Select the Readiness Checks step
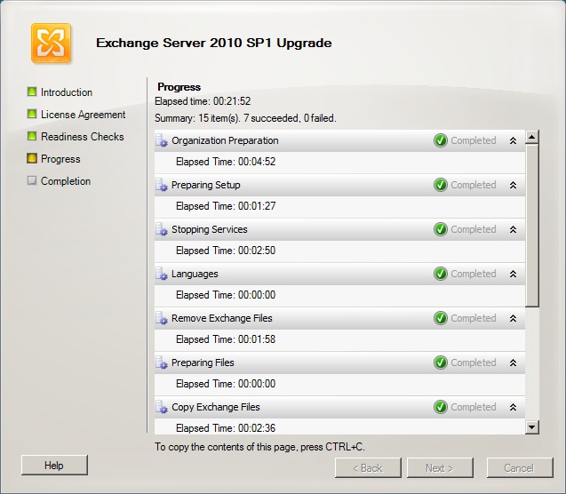 click(x=82, y=137)
